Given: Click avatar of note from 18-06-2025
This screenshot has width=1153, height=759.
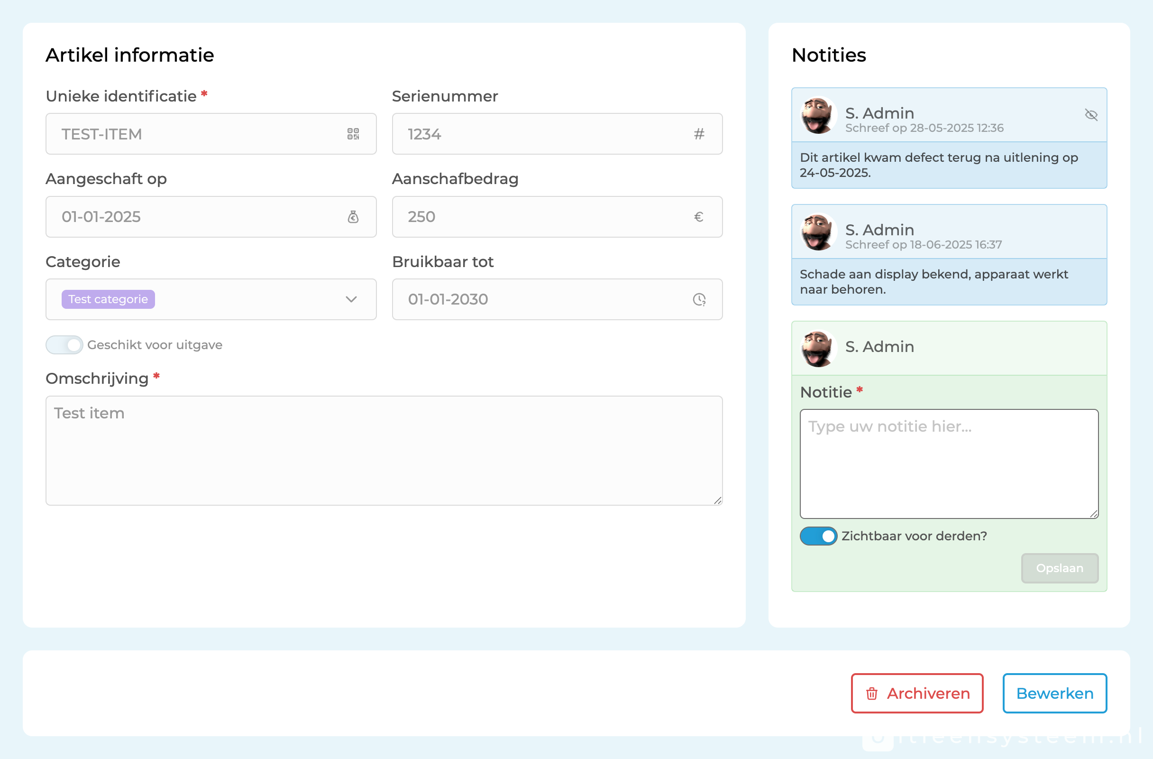Looking at the screenshot, I should tap(818, 232).
